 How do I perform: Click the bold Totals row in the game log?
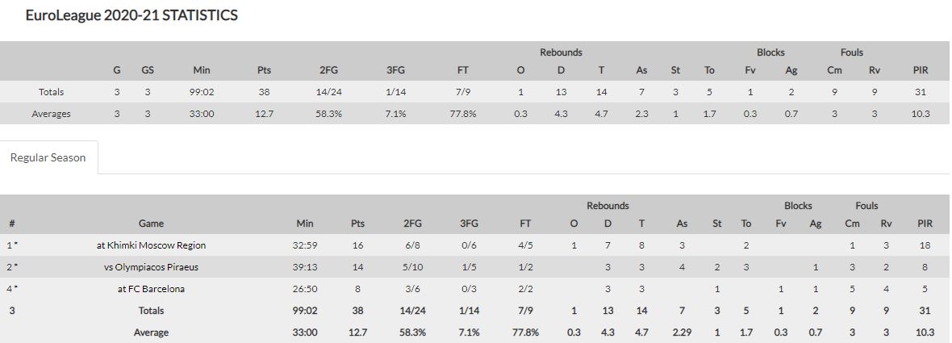point(476,311)
